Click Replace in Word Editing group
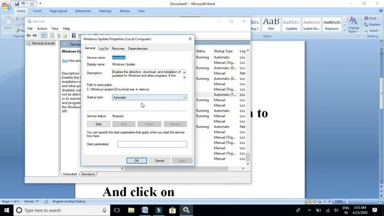The width and height of the screenshot is (384, 216). coord(372,25)
